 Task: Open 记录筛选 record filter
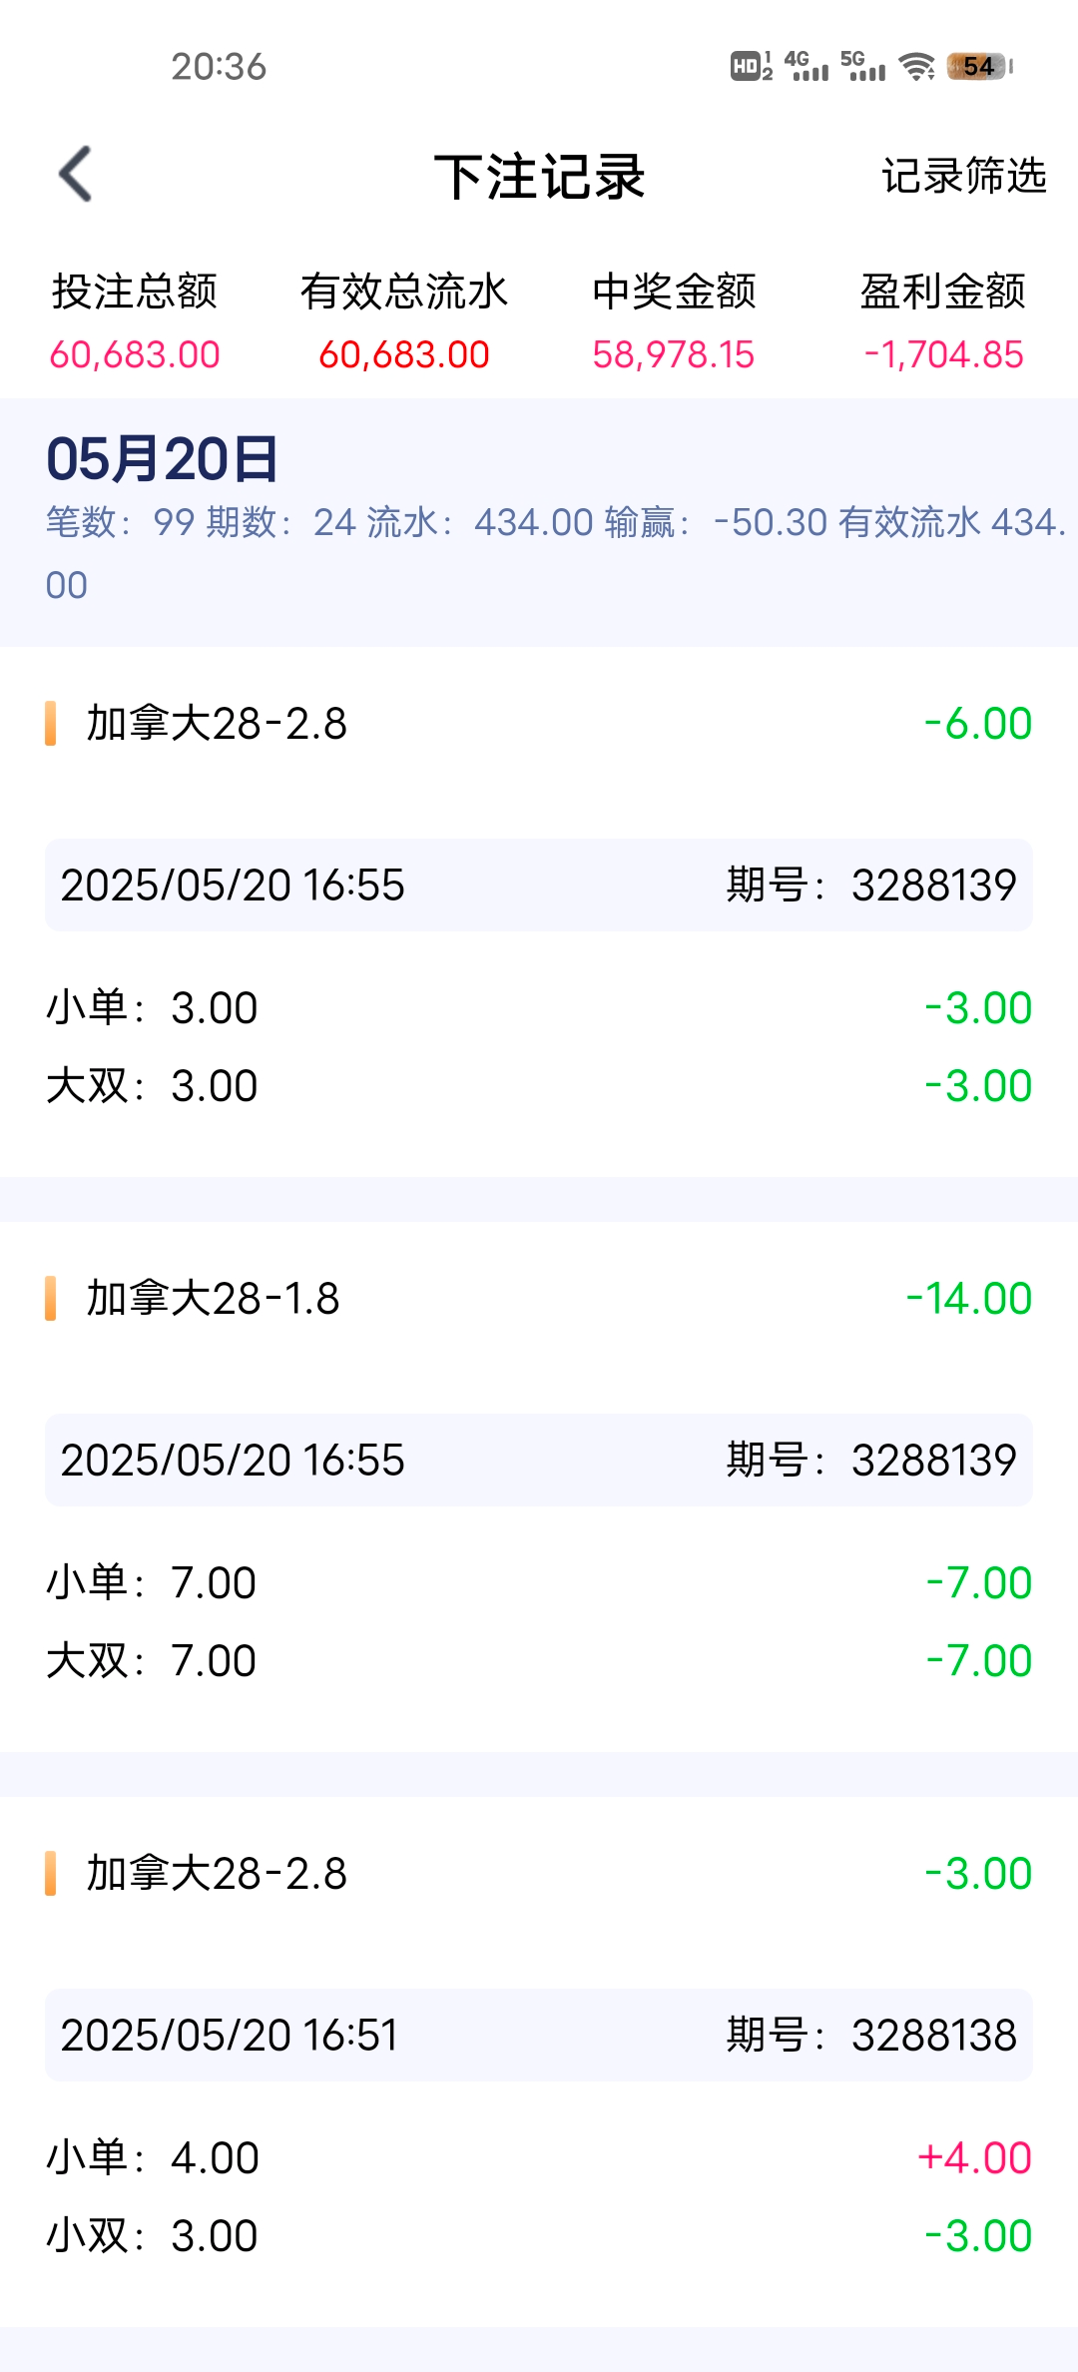[x=963, y=176]
